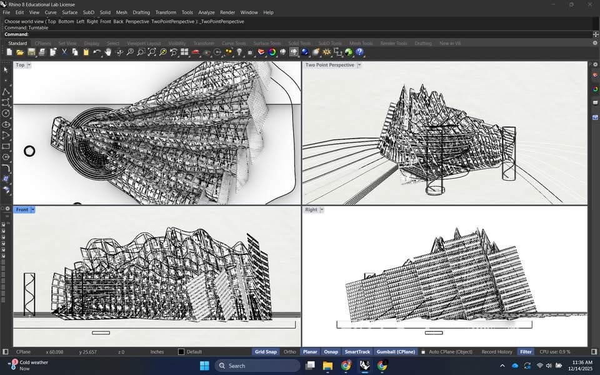
Task: Enable Auto CPlane (Object) checkbox
Action: [x=424, y=352]
